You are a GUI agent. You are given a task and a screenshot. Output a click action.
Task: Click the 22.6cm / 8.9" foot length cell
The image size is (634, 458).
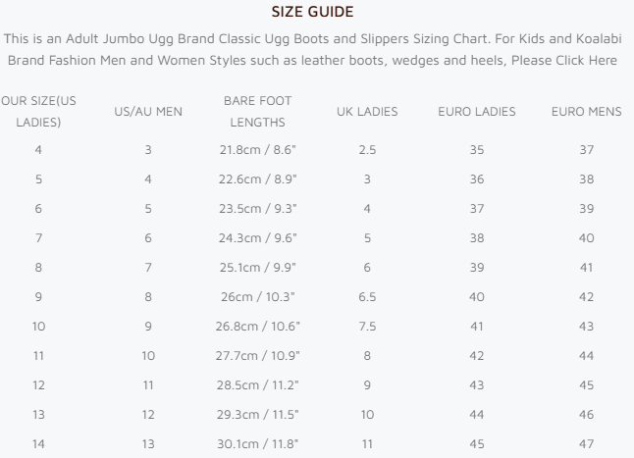click(257, 180)
